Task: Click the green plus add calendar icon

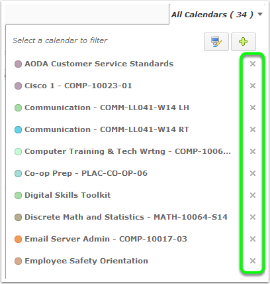Action: click(244, 42)
